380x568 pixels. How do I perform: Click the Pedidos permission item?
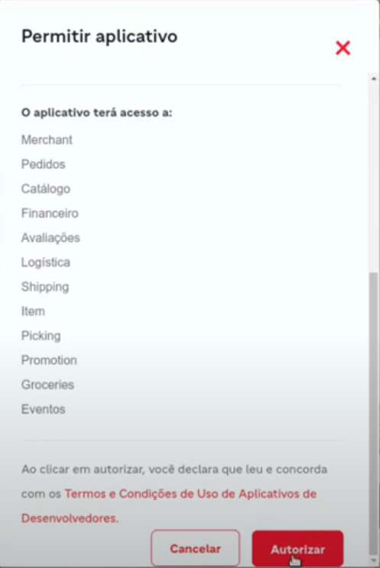tap(43, 164)
